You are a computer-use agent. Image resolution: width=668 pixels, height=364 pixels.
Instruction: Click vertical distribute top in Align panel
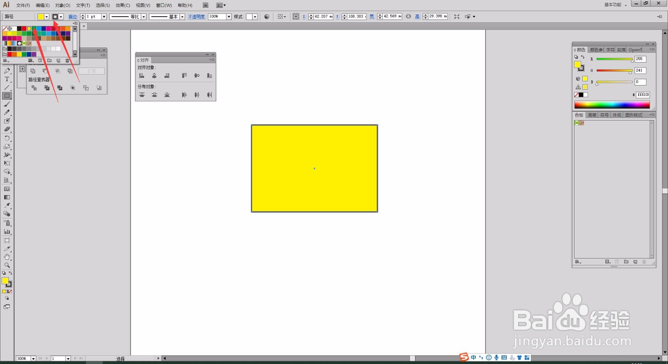pos(142,95)
